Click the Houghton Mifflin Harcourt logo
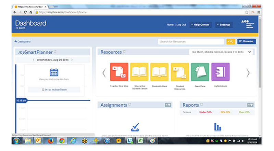The width and height of the screenshot is (274, 151). click(x=248, y=24)
